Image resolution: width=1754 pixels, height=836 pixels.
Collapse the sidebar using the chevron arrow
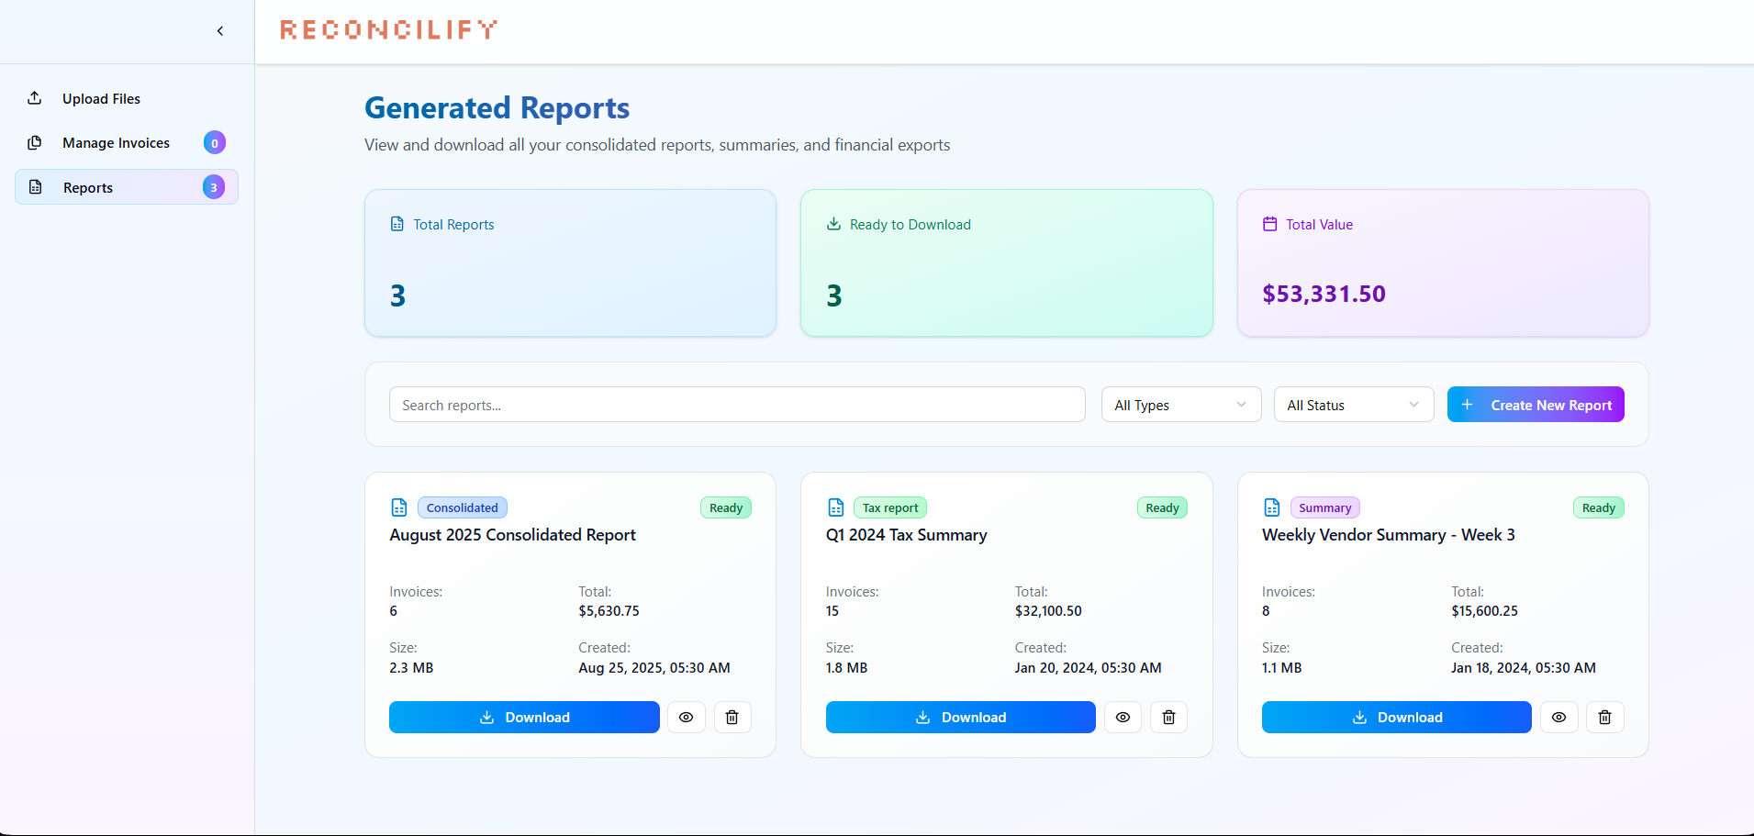point(220,31)
